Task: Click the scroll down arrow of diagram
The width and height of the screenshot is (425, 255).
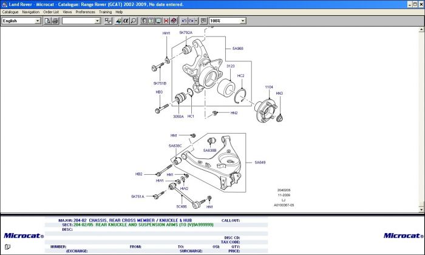Action: 421,209
